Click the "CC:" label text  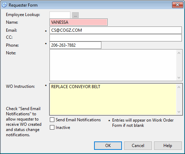9,37
